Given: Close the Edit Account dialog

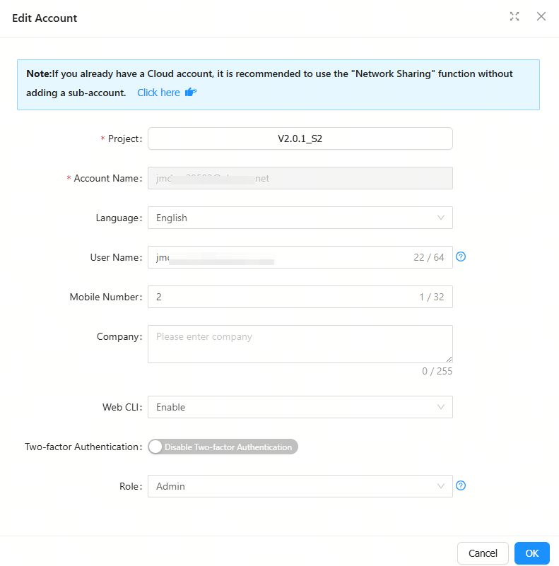Looking at the screenshot, I should tap(541, 17).
